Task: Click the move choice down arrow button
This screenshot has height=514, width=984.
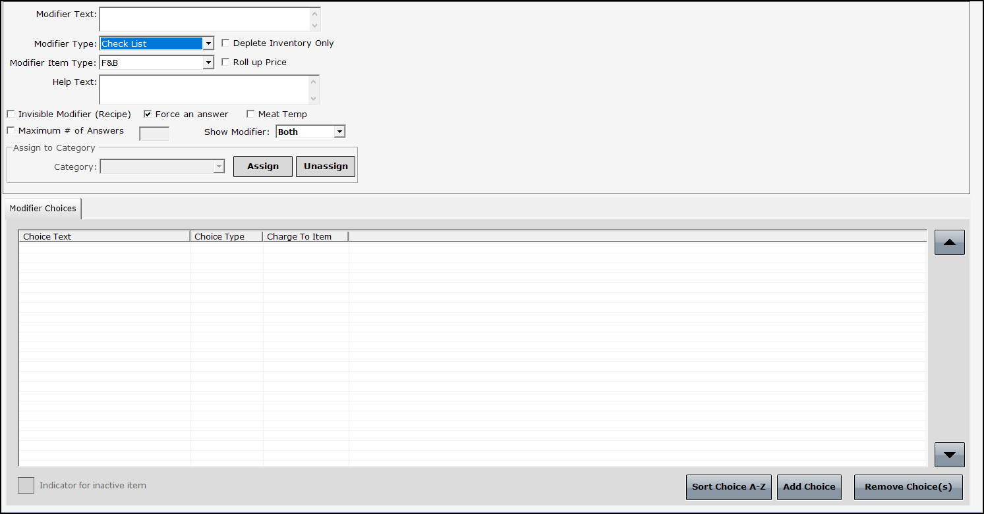Action: [x=949, y=455]
